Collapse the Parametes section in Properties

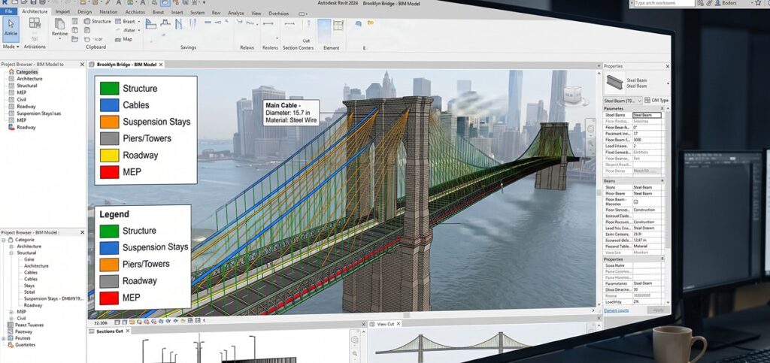662,108
